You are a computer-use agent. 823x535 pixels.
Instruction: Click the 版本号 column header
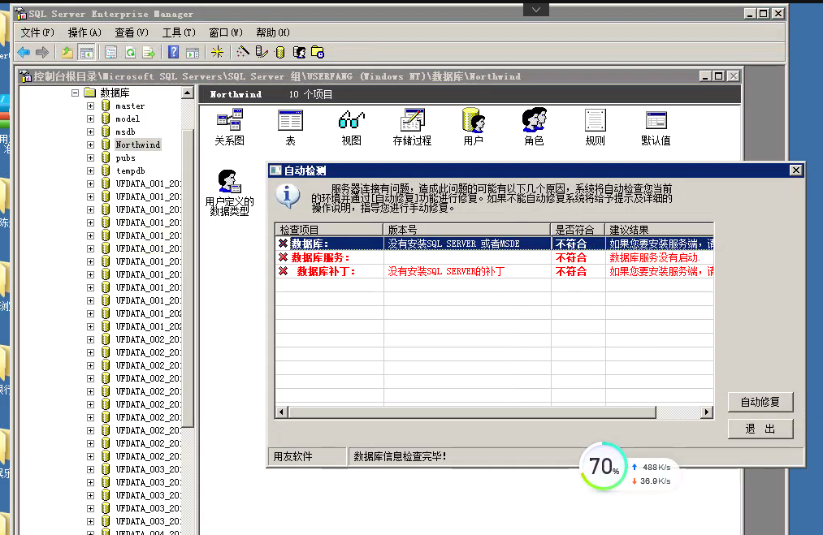coord(467,230)
